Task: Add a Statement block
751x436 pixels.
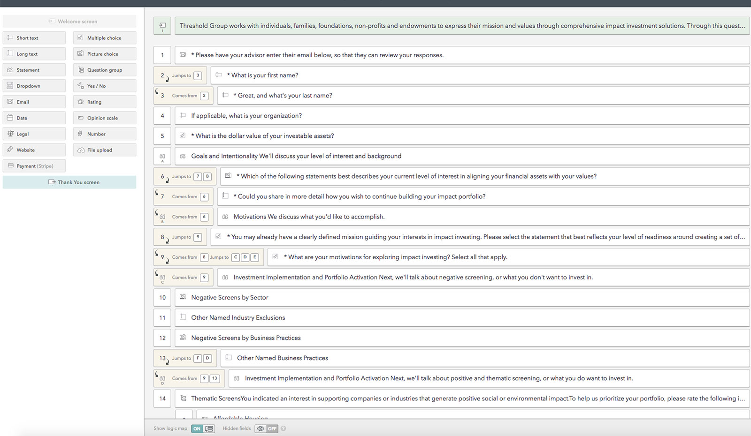Action: pyautogui.click(x=34, y=70)
